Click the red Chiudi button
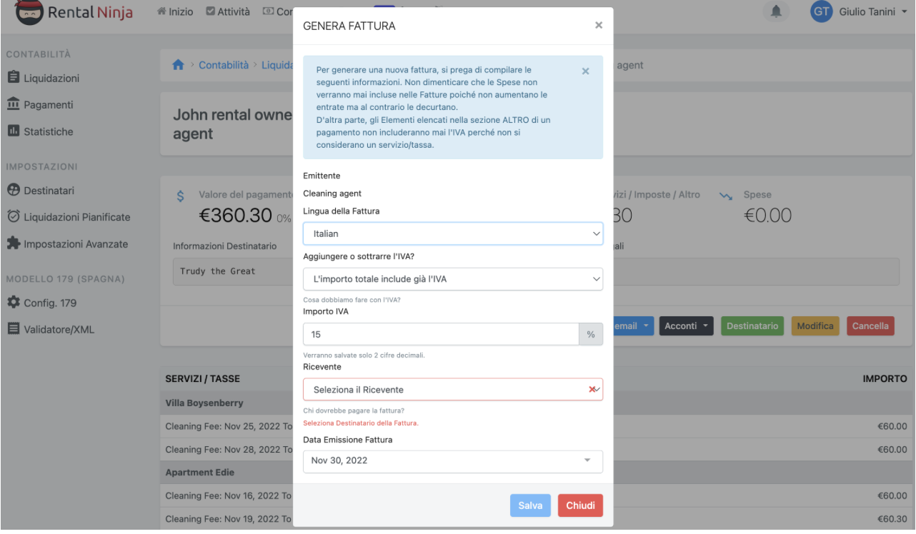The height and width of the screenshot is (534, 916). (580, 505)
